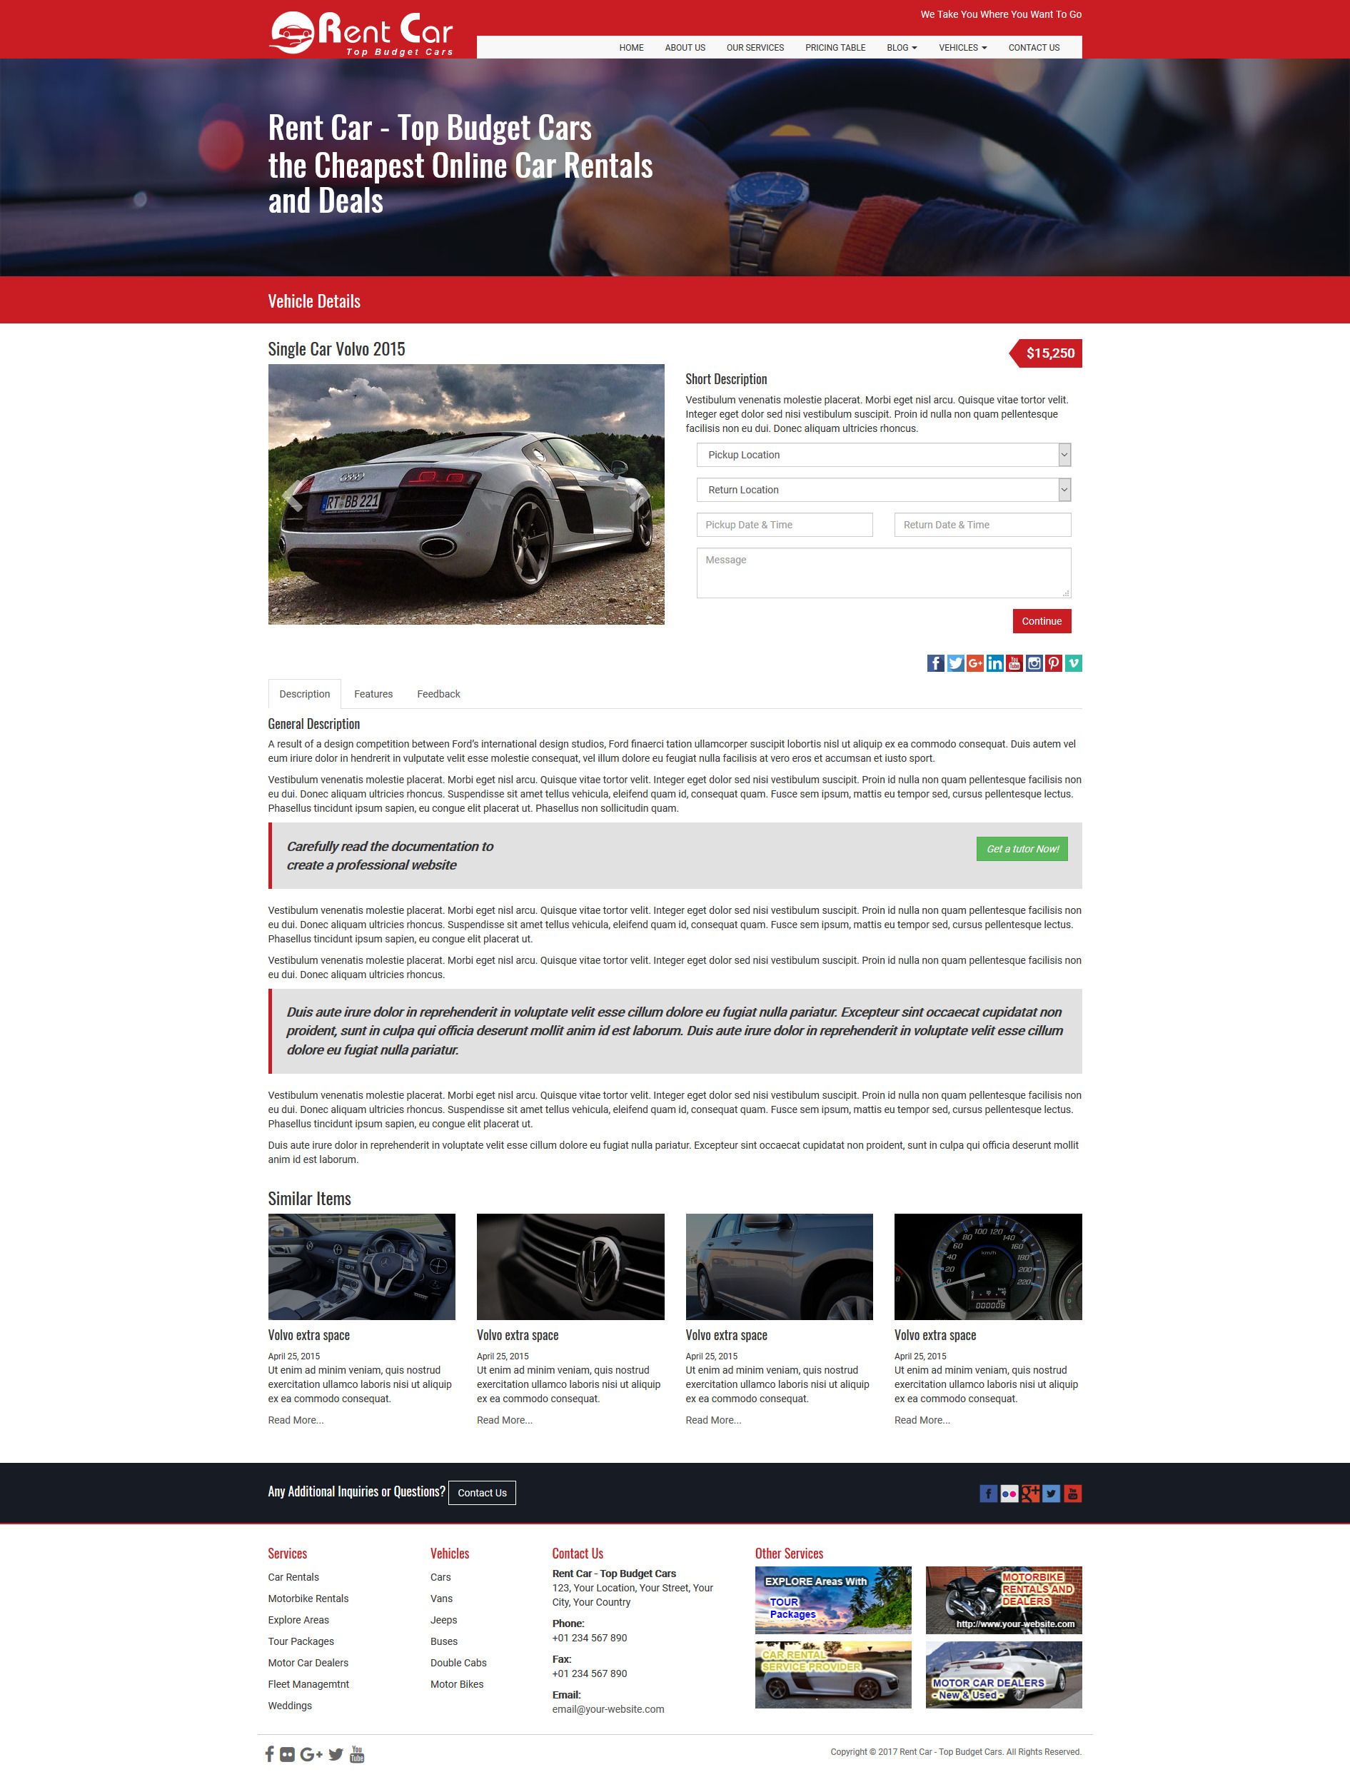This screenshot has width=1350, height=1792.
Task: Open Twitter icon in the dark inquiries bar
Action: tap(1051, 1493)
